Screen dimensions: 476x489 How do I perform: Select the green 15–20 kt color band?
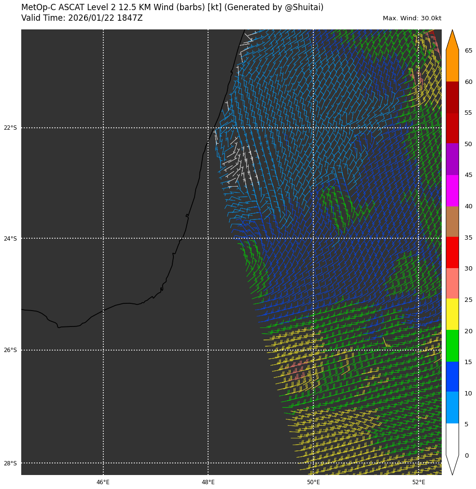click(x=452, y=346)
